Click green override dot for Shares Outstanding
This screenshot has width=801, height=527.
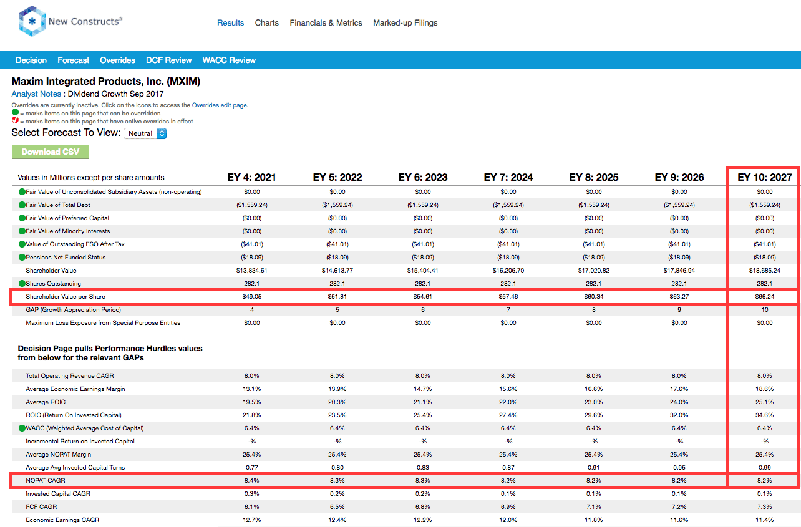pyautogui.click(x=22, y=283)
